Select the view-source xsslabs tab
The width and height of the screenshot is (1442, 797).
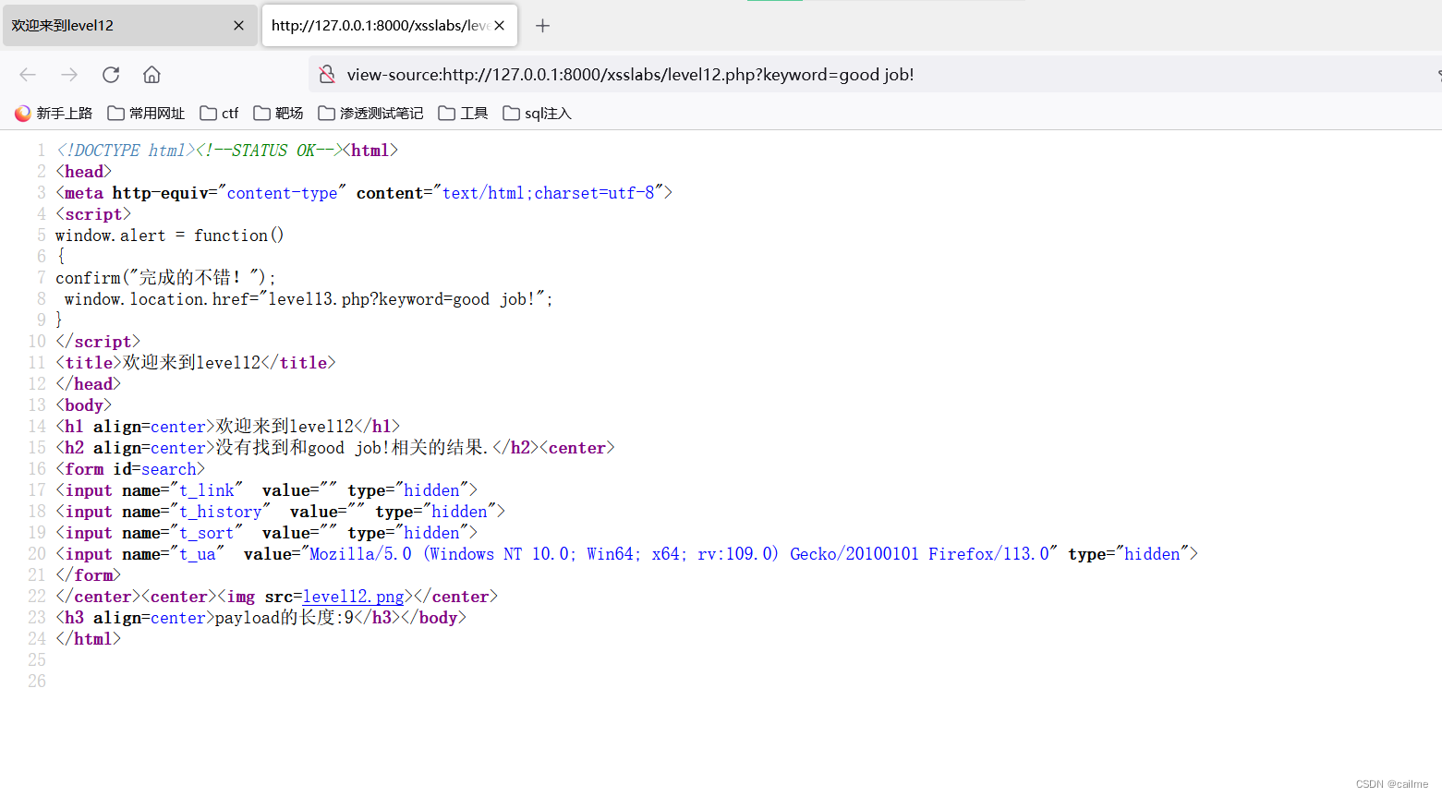click(390, 26)
